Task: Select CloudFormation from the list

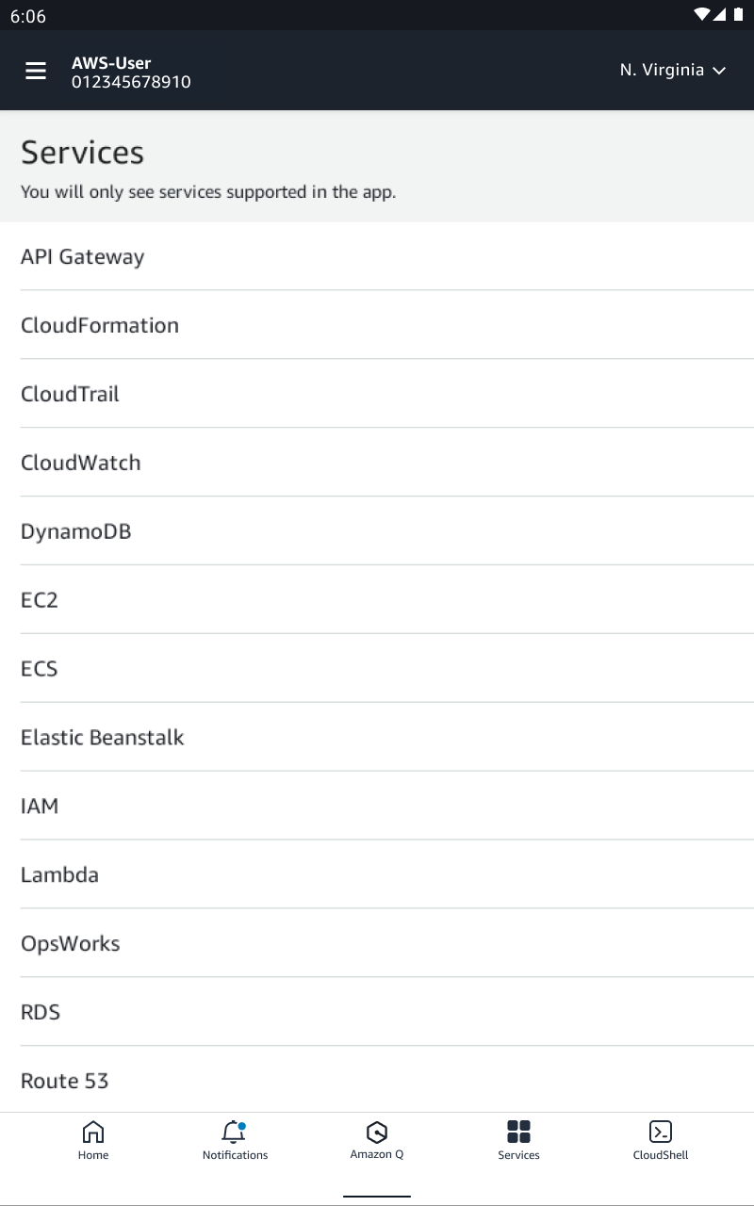Action: [x=377, y=325]
